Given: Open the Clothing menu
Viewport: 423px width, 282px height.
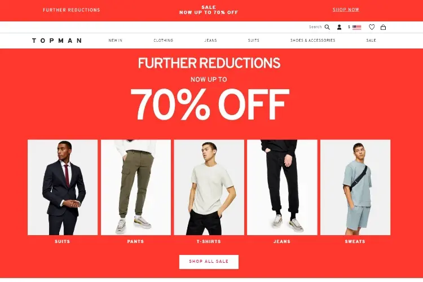Looking at the screenshot, I should point(164,41).
